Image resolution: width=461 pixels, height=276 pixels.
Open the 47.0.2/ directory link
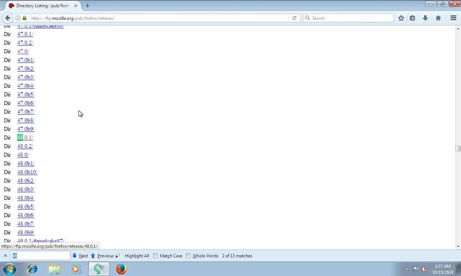[25, 43]
